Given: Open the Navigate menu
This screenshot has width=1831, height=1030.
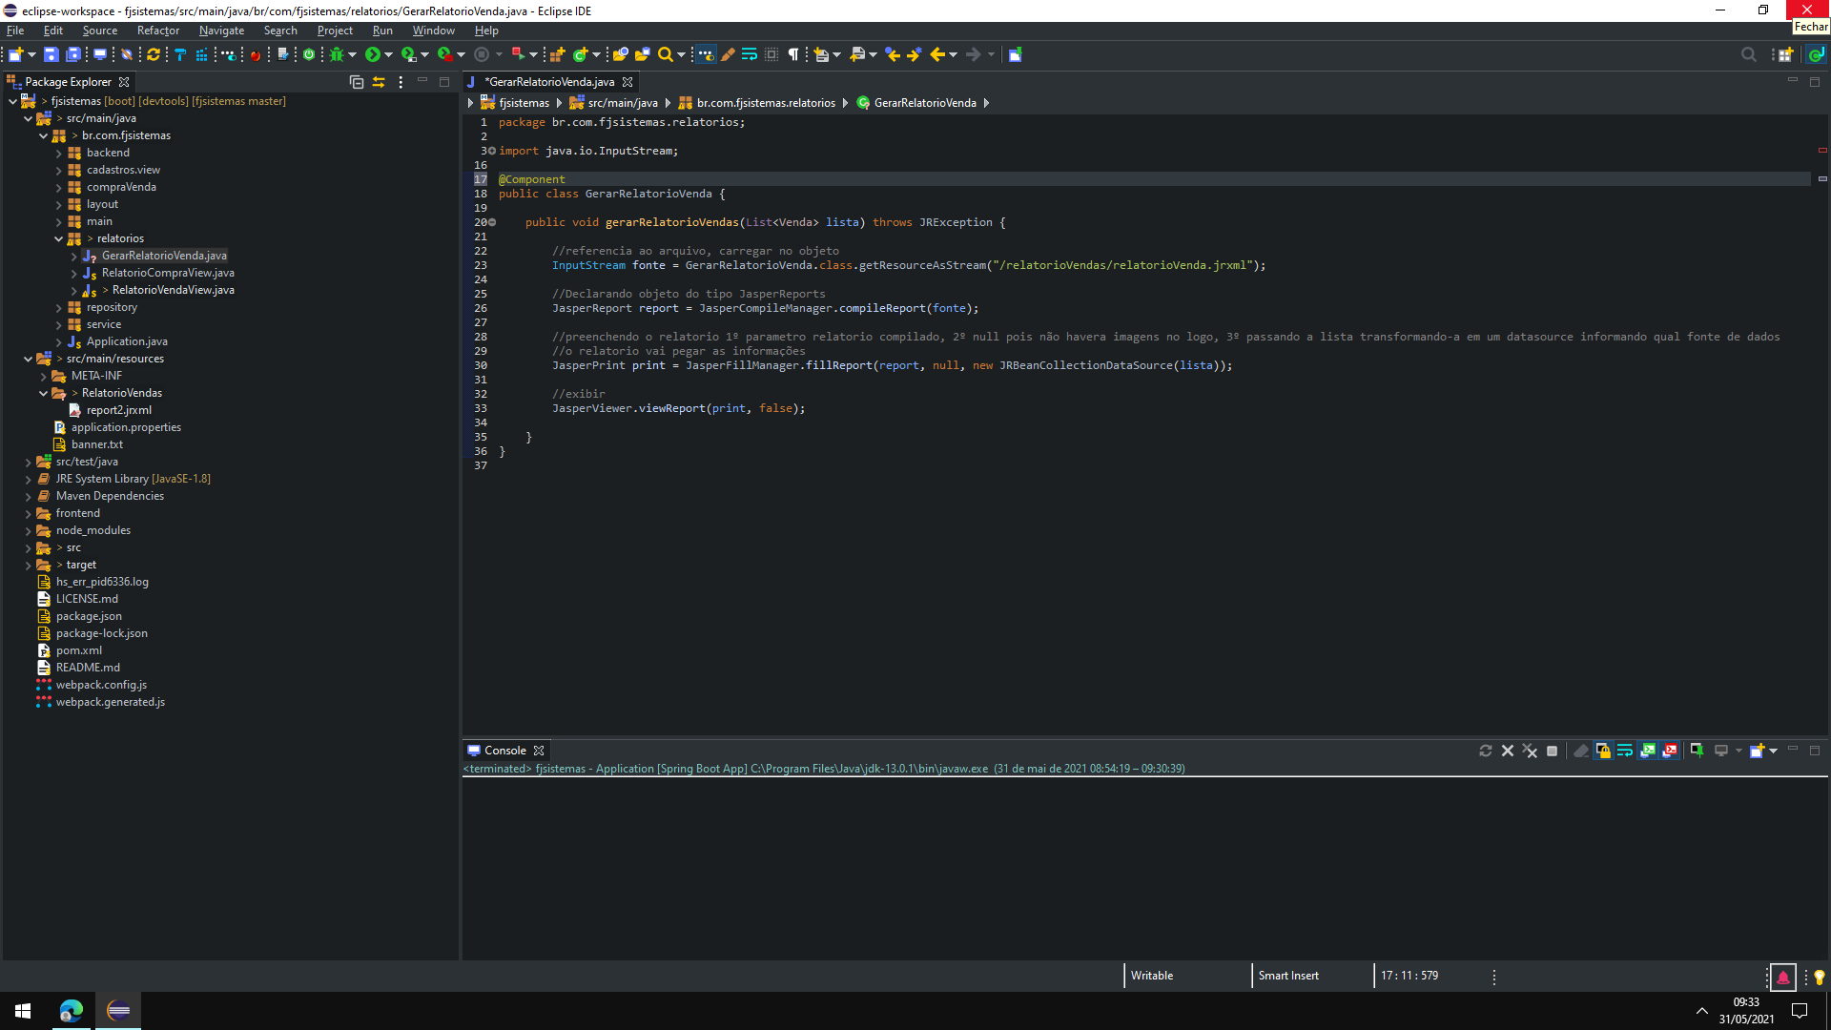Looking at the screenshot, I should click(221, 31).
